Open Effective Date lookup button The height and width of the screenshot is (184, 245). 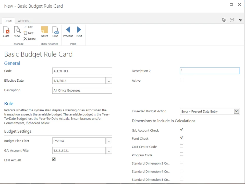click(109, 81)
